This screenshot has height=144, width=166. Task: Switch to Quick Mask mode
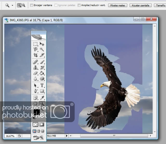coord(42,124)
